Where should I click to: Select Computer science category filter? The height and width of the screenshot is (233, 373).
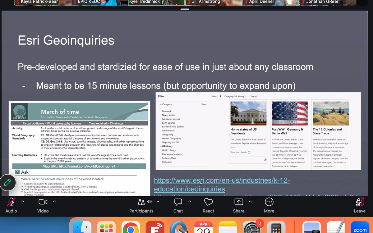pyautogui.click(x=171, y=119)
